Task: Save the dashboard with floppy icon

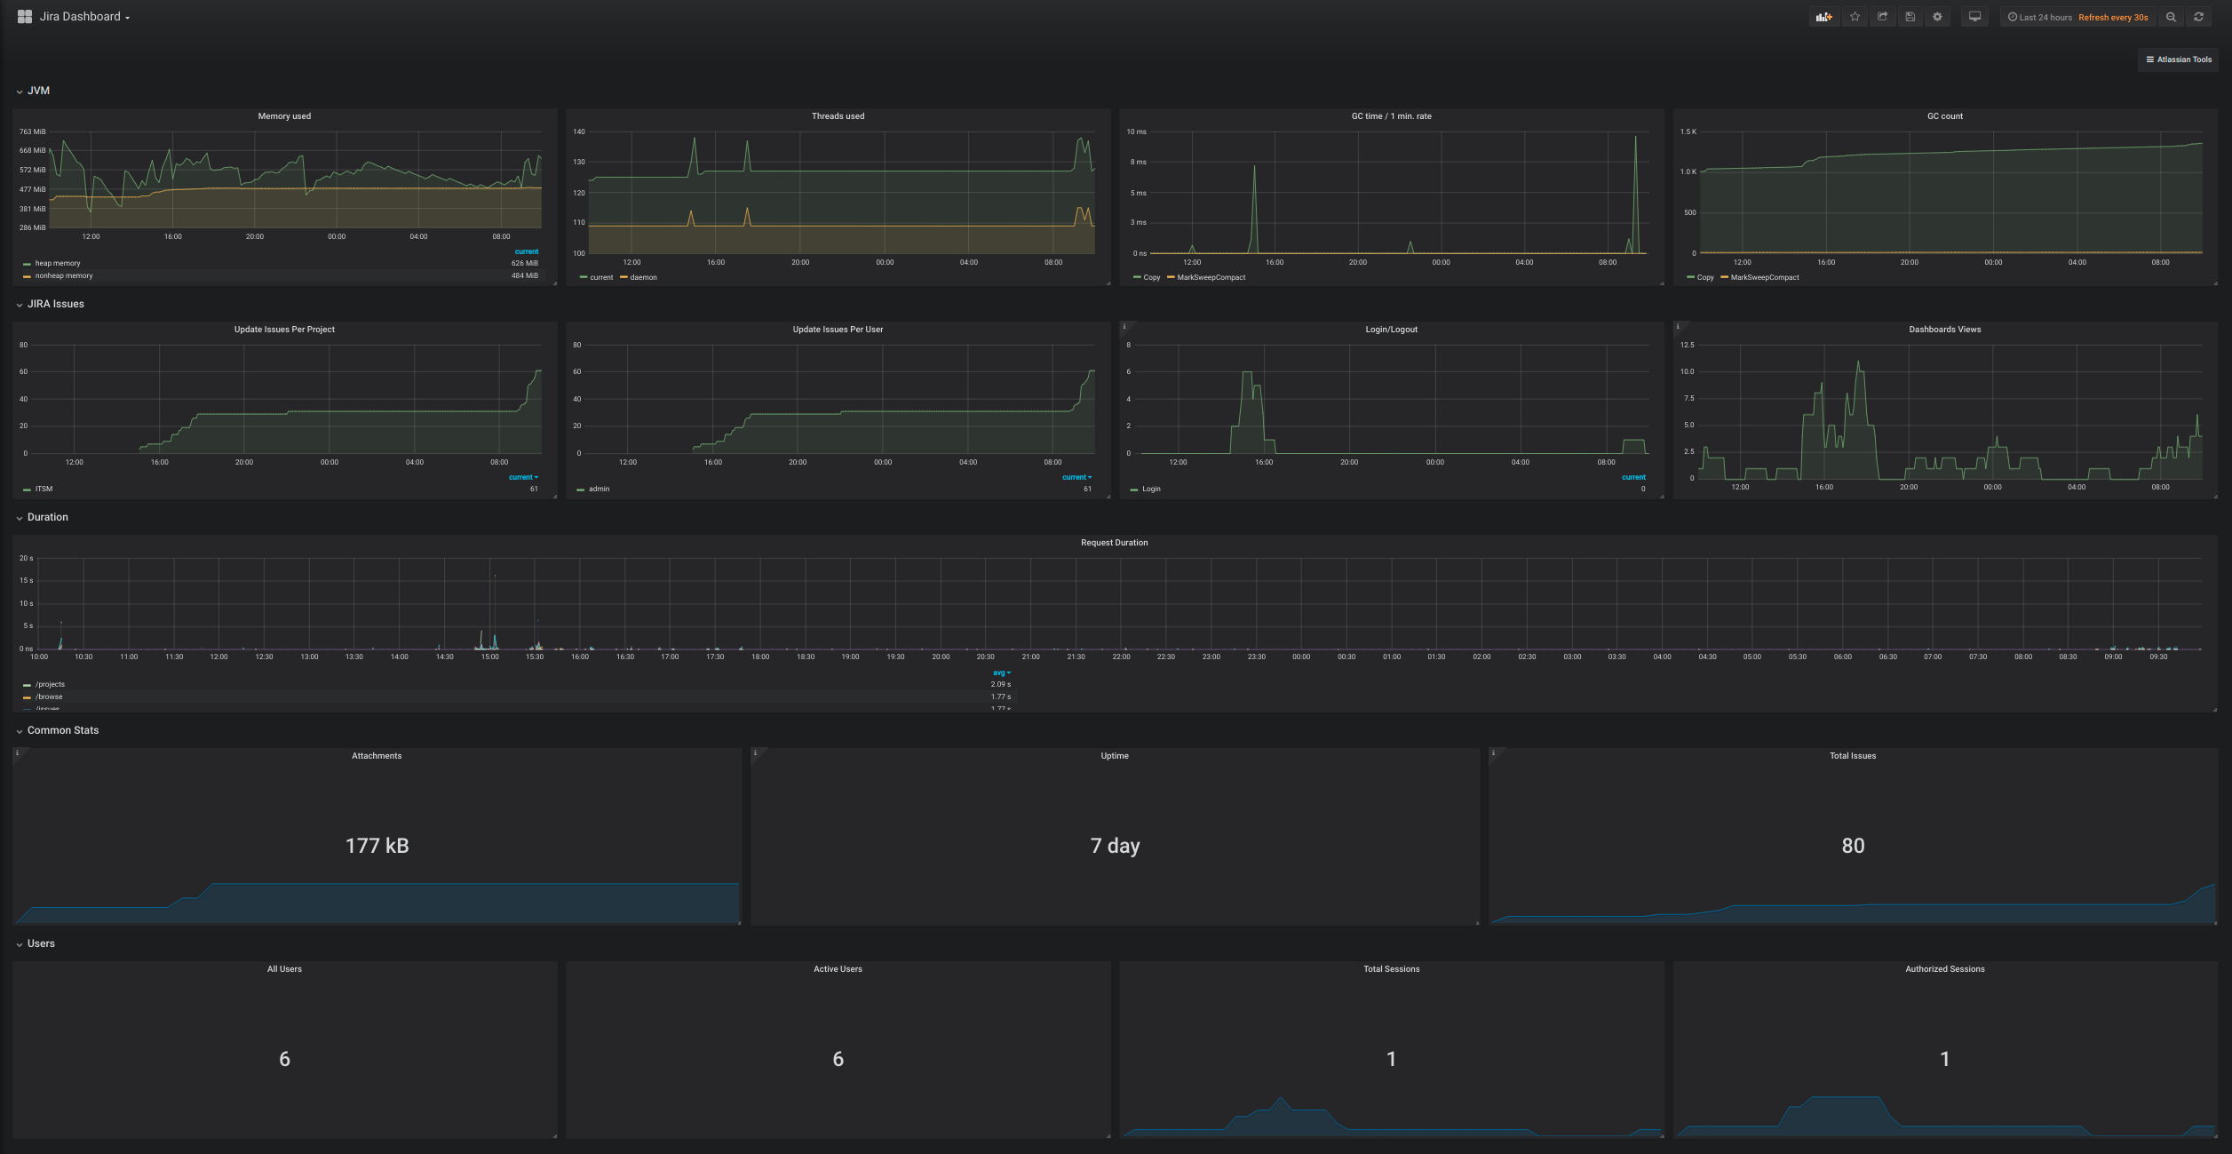Action: [1910, 17]
